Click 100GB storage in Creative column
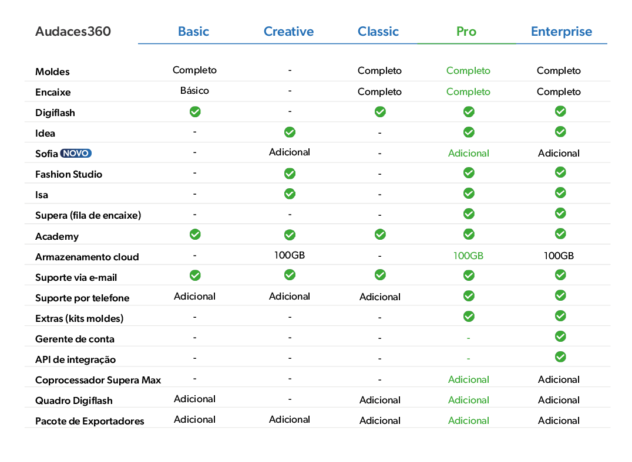Viewport: 632px width, 462px height. pyautogui.click(x=290, y=255)
